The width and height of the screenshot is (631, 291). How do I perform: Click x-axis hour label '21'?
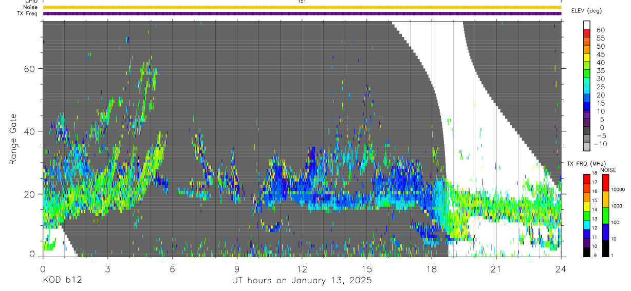click(x=496, y=269)
